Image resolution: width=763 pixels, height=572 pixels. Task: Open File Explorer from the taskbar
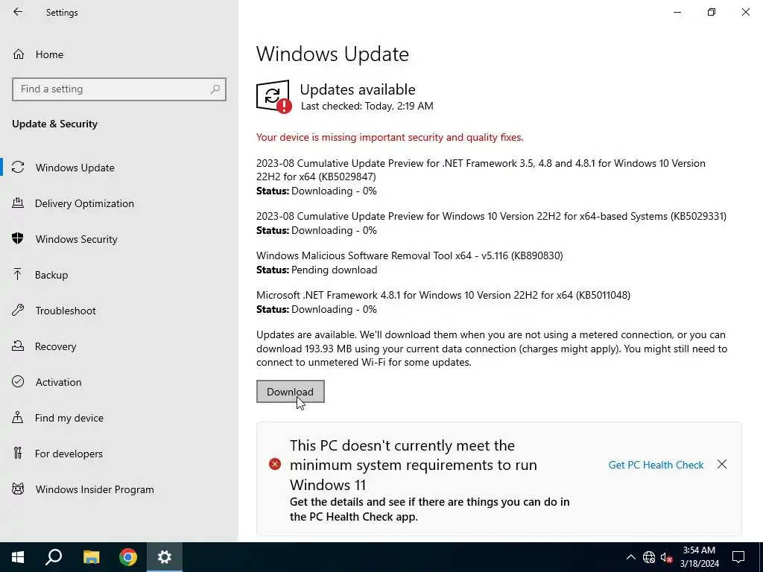pos(91,557)
